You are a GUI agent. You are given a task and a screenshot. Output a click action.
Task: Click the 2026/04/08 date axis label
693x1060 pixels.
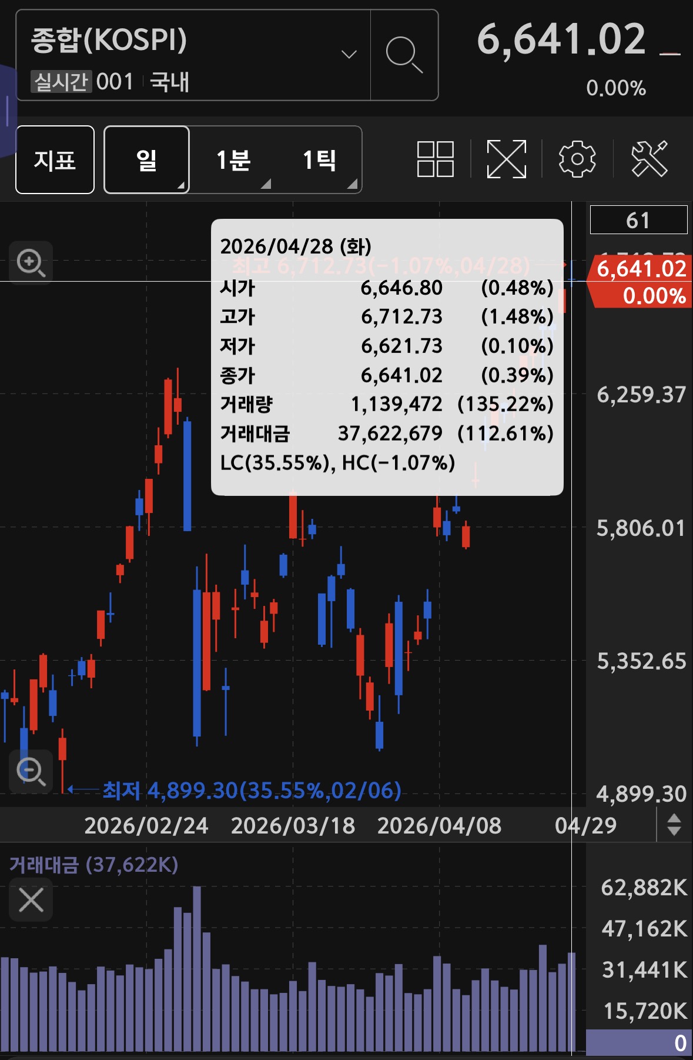click(439, 825)
